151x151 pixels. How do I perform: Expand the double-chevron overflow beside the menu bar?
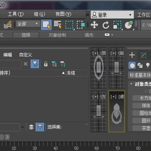pos(88,15)
